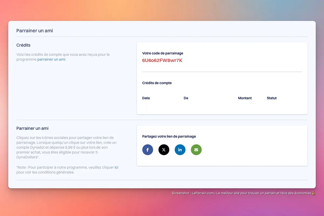This screenshot has width=324, height=216.
Task: Share referral link on Facebook
Action: pos(148,150)
